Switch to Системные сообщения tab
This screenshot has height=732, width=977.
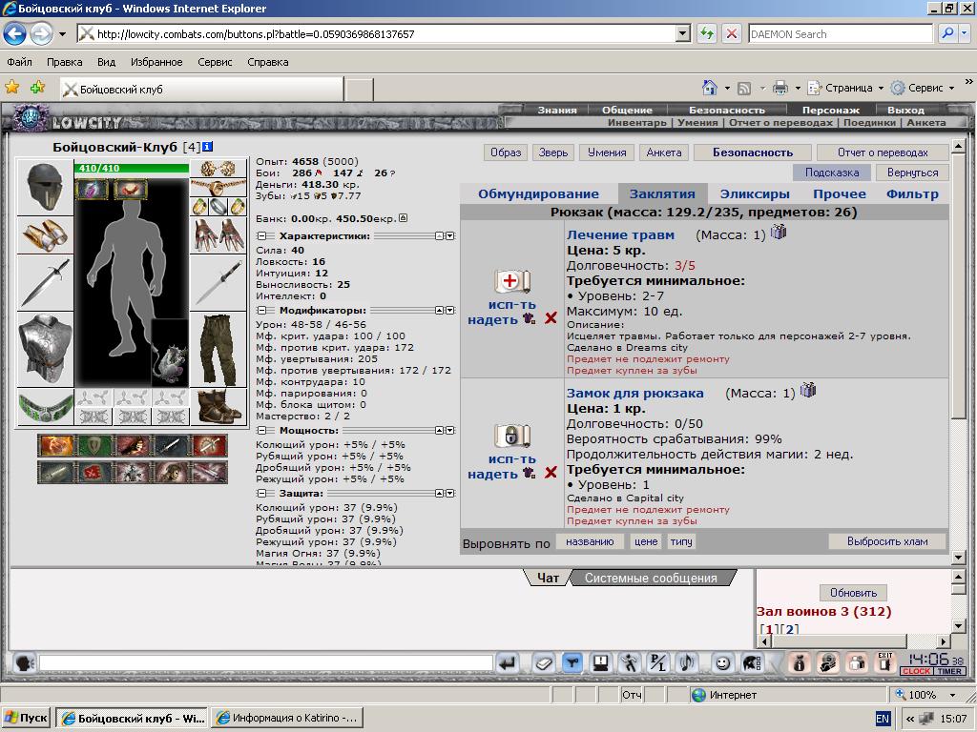651,579
